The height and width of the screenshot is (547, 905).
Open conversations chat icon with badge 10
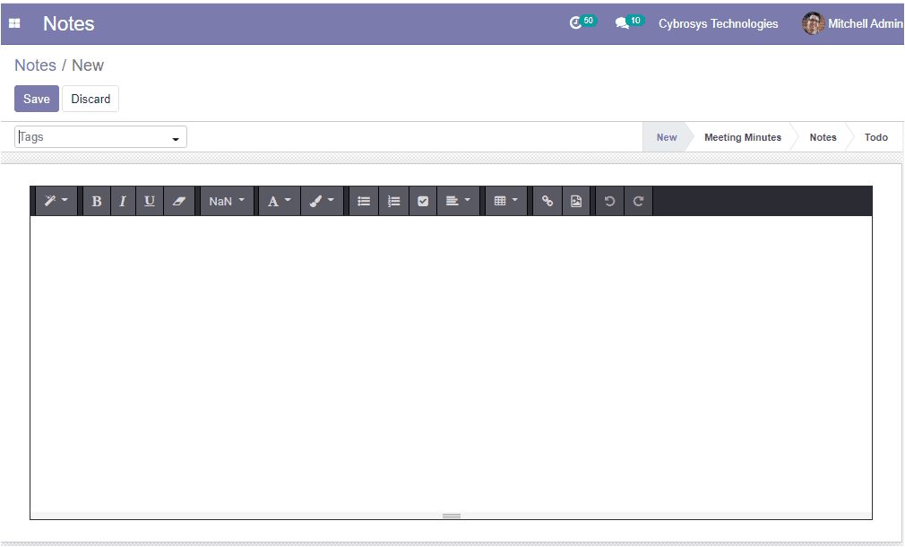(x=628, y=22)
